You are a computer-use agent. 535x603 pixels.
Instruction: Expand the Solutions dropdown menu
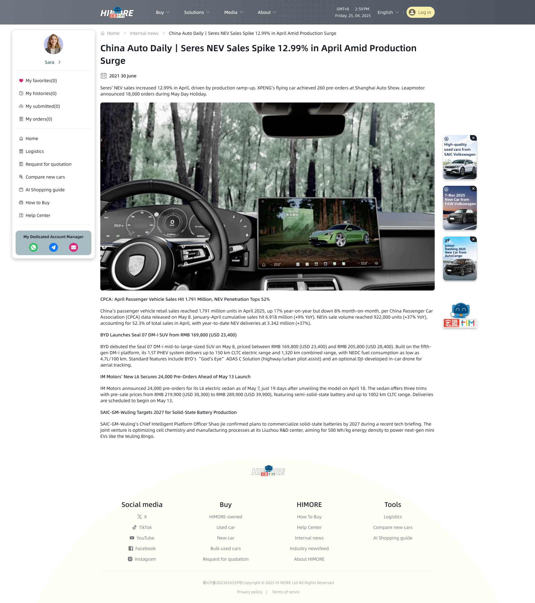(x=197, y=12)
